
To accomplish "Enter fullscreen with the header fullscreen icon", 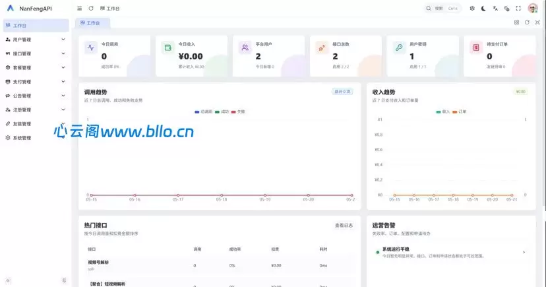I will click(518, 9).
